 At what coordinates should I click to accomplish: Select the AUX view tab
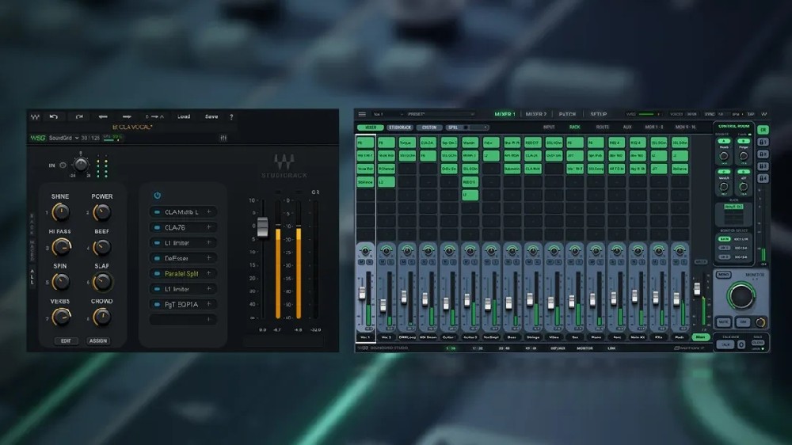(x=627, y=127)
